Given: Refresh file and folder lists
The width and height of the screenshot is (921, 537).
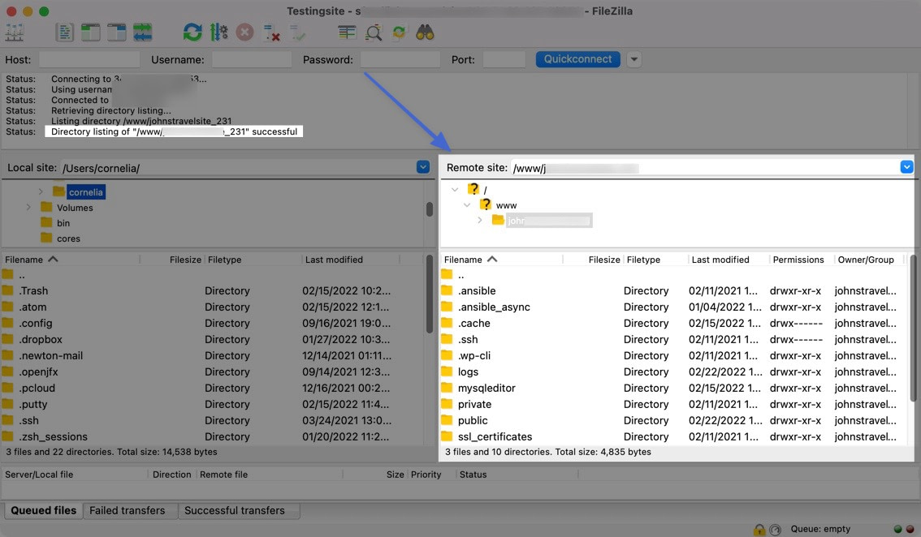Looking at the screenshot, I should (x=192, y=32).
